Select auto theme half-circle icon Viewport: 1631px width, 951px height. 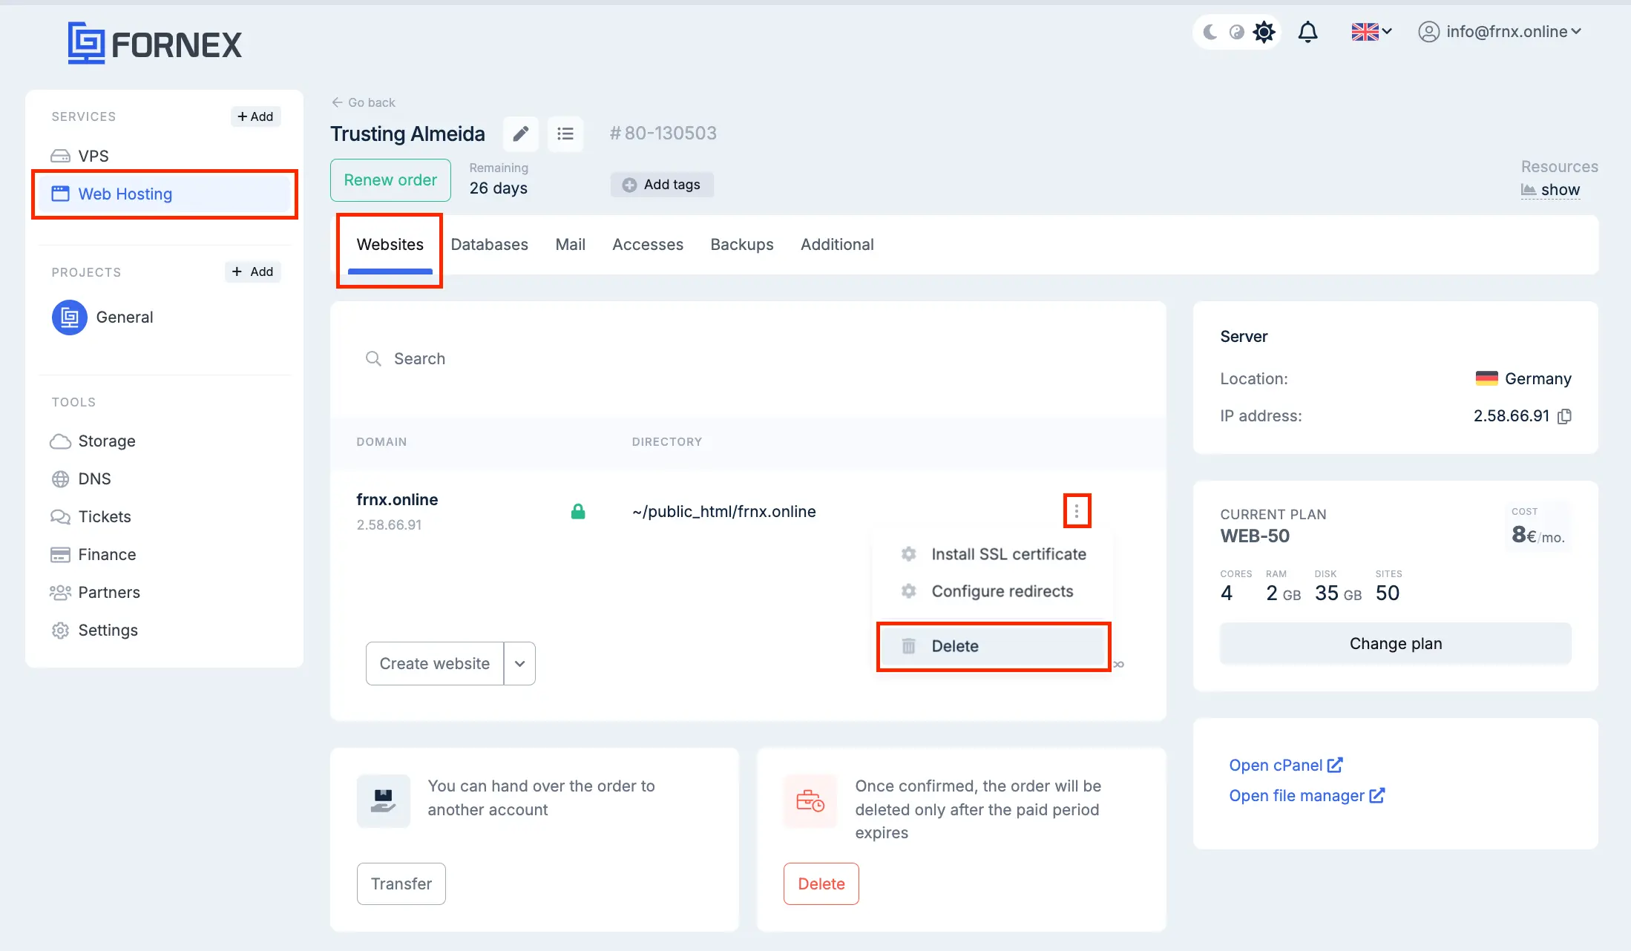1236,32
